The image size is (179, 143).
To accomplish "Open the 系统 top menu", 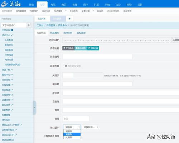I will coord(107,5).
